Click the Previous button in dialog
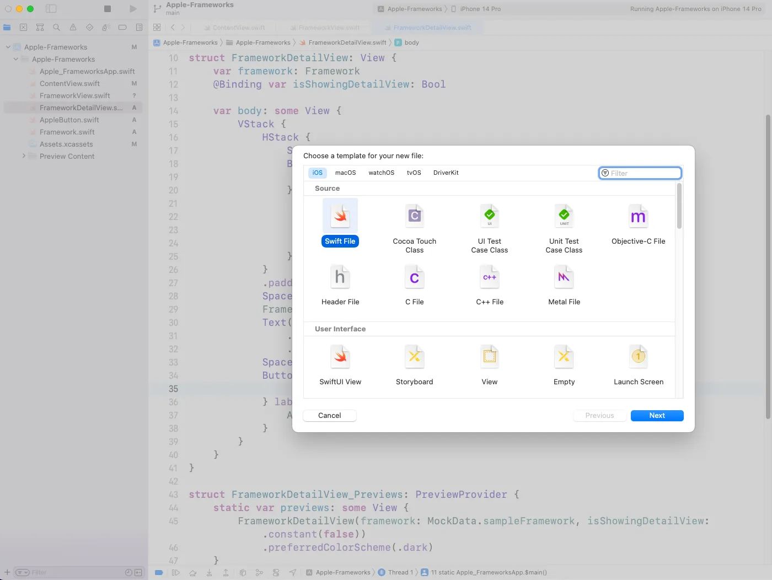Image resolution: width=772 pixels, height=580 pixels. [x=599, y=416]
